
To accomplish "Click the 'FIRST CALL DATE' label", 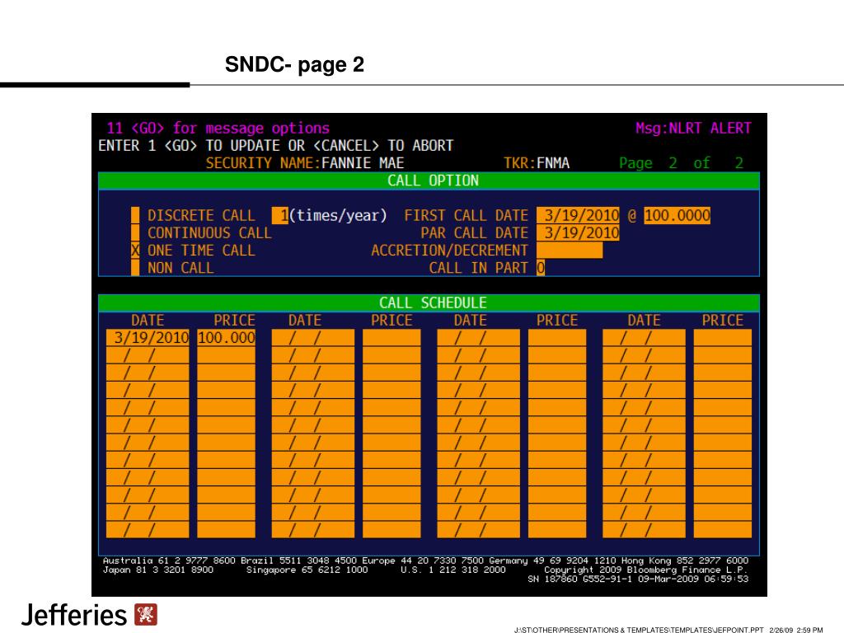I will pos(467,215).
